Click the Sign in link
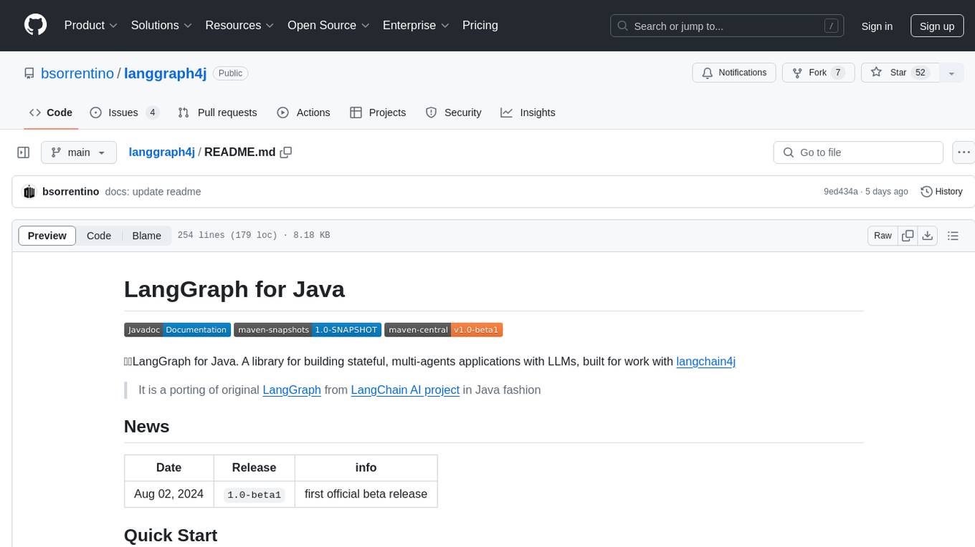 (877, 26)
